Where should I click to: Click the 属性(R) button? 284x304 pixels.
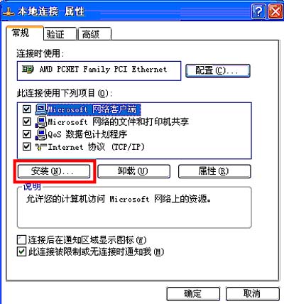[214, 171]
